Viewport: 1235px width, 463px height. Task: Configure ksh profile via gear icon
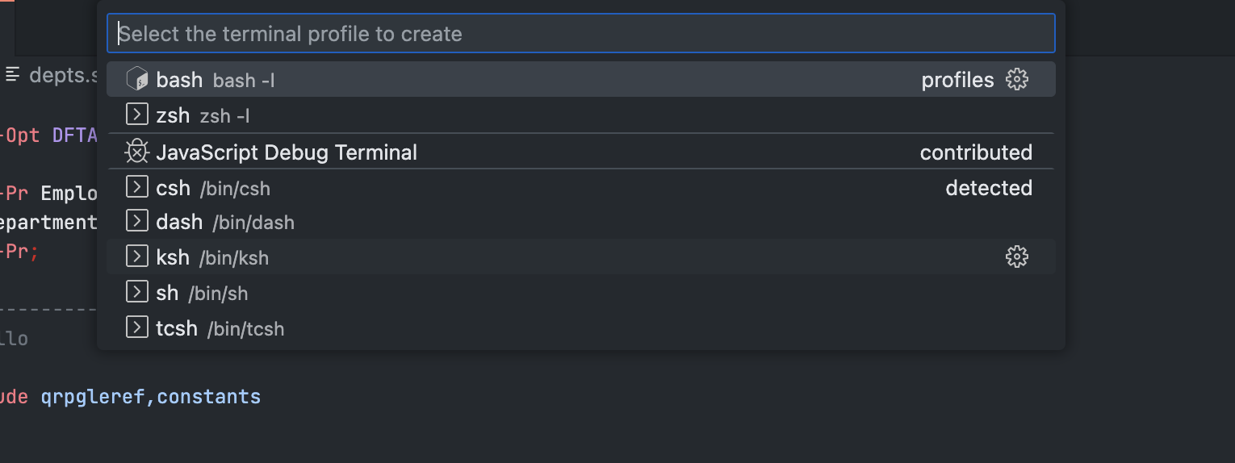(1017, 257)
